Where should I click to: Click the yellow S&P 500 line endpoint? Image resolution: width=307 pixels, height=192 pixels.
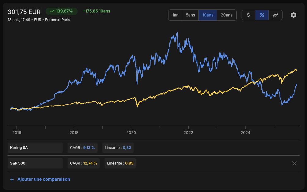pyautogui.click(x=296, y=70)
